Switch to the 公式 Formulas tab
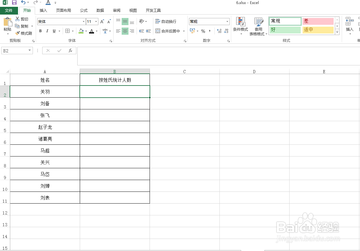The width and height of the screenshot is (360, 251). (x=83, y=11)
